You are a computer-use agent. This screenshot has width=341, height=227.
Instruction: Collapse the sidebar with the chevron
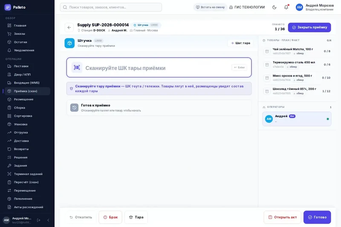(48, 220)
